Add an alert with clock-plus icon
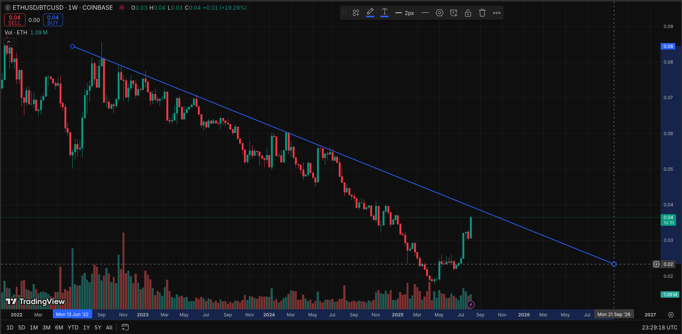The height and width of the screenshot is (334, 682). point(454,13)
